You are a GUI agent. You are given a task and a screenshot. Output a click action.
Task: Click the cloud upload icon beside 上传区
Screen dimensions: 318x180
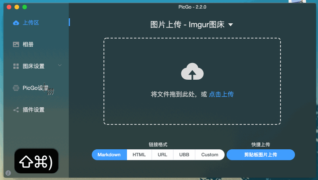coord(16,23)
